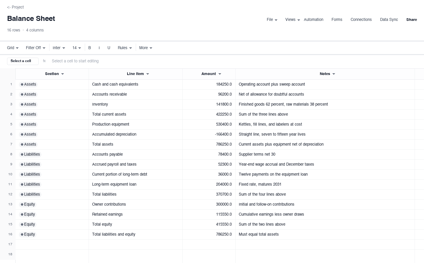Screen dimensions: 424x263
Task: Toggle italic formatting with the I button
Action: (99, 48)
